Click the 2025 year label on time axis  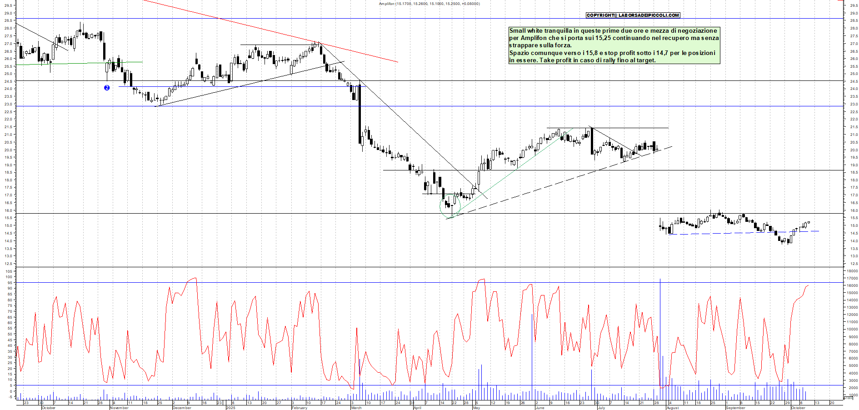click(x=231, y=408)
